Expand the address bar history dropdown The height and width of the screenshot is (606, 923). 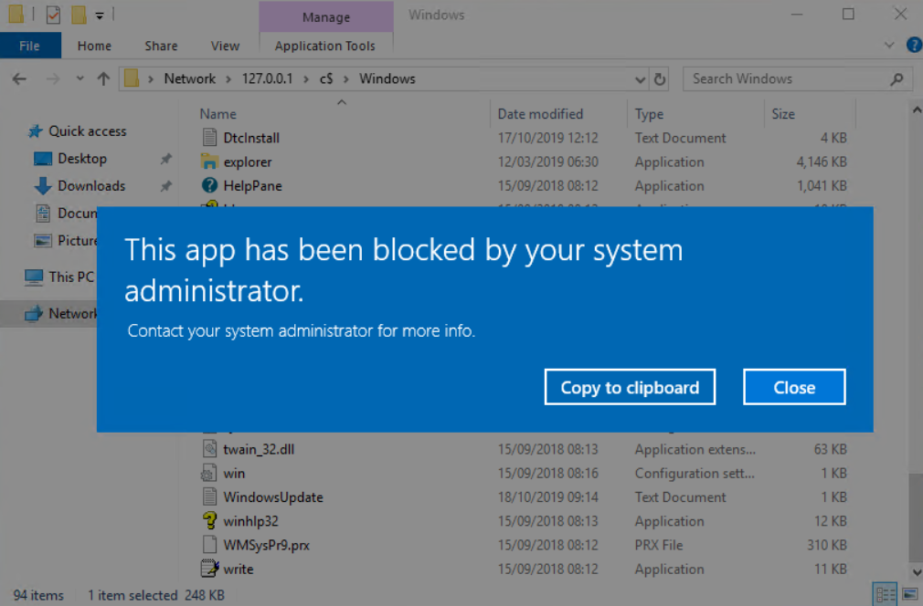[640, 79]
